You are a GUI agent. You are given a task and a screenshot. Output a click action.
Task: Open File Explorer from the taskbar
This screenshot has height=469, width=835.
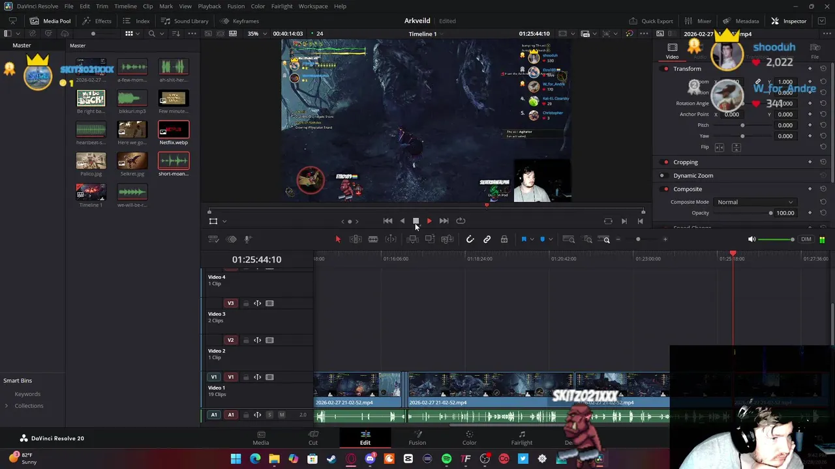(275, 459)
